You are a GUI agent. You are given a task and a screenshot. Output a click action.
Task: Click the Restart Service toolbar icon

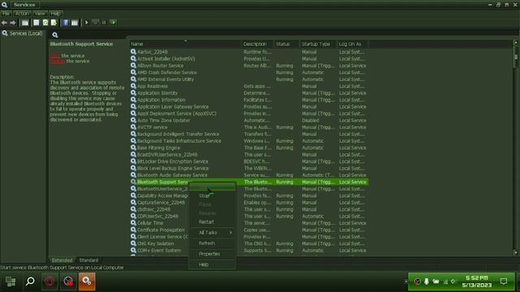pyautogui.click(x=113, y=23)
